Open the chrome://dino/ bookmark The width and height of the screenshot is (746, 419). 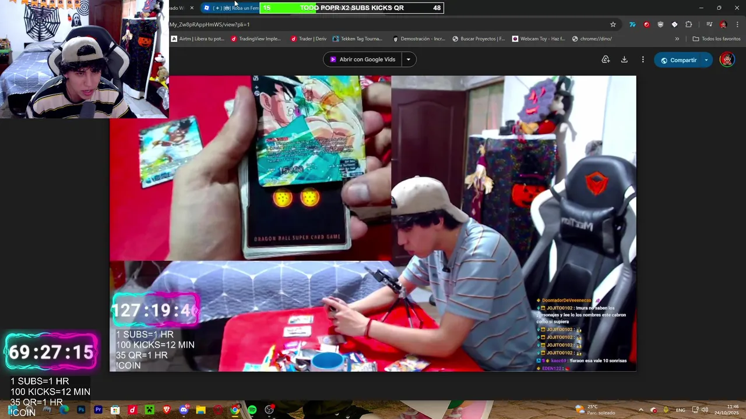(x=592, y=39)
